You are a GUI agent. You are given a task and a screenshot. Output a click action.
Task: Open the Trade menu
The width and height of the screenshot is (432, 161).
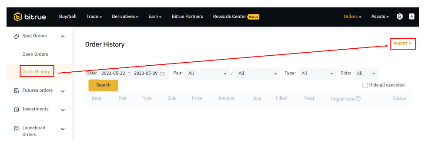click(94, 17)
